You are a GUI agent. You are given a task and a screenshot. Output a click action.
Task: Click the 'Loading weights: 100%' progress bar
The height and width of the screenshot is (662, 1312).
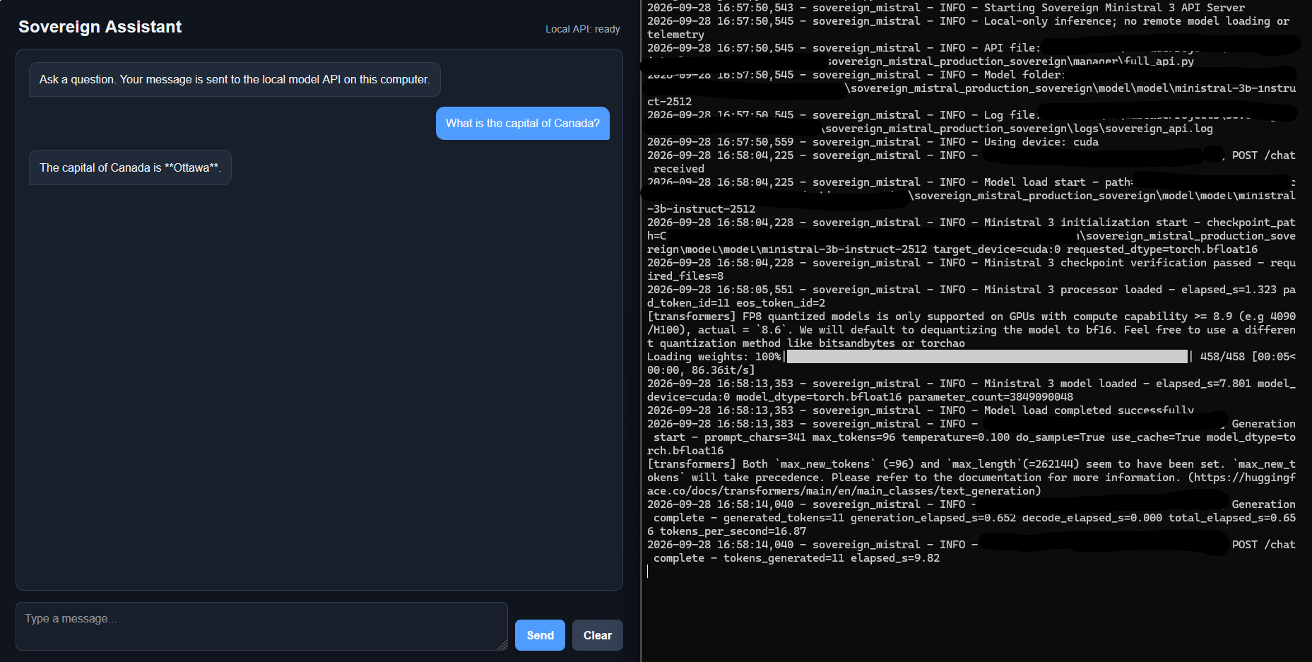point(986,357)
